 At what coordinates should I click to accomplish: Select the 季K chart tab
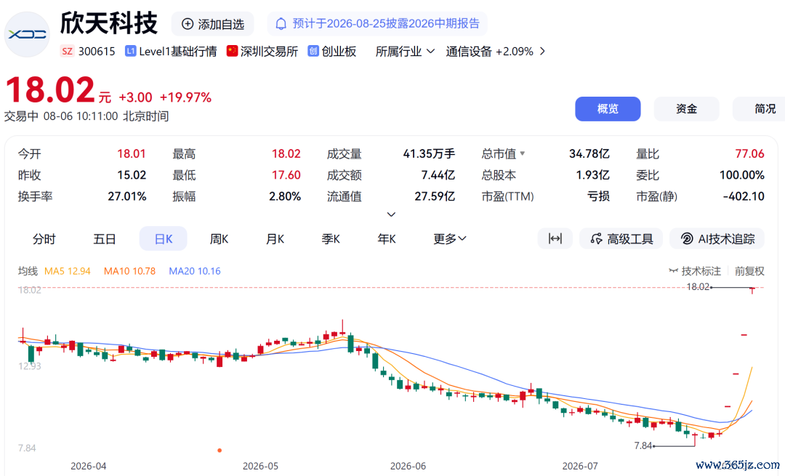[x=331, y=239]
